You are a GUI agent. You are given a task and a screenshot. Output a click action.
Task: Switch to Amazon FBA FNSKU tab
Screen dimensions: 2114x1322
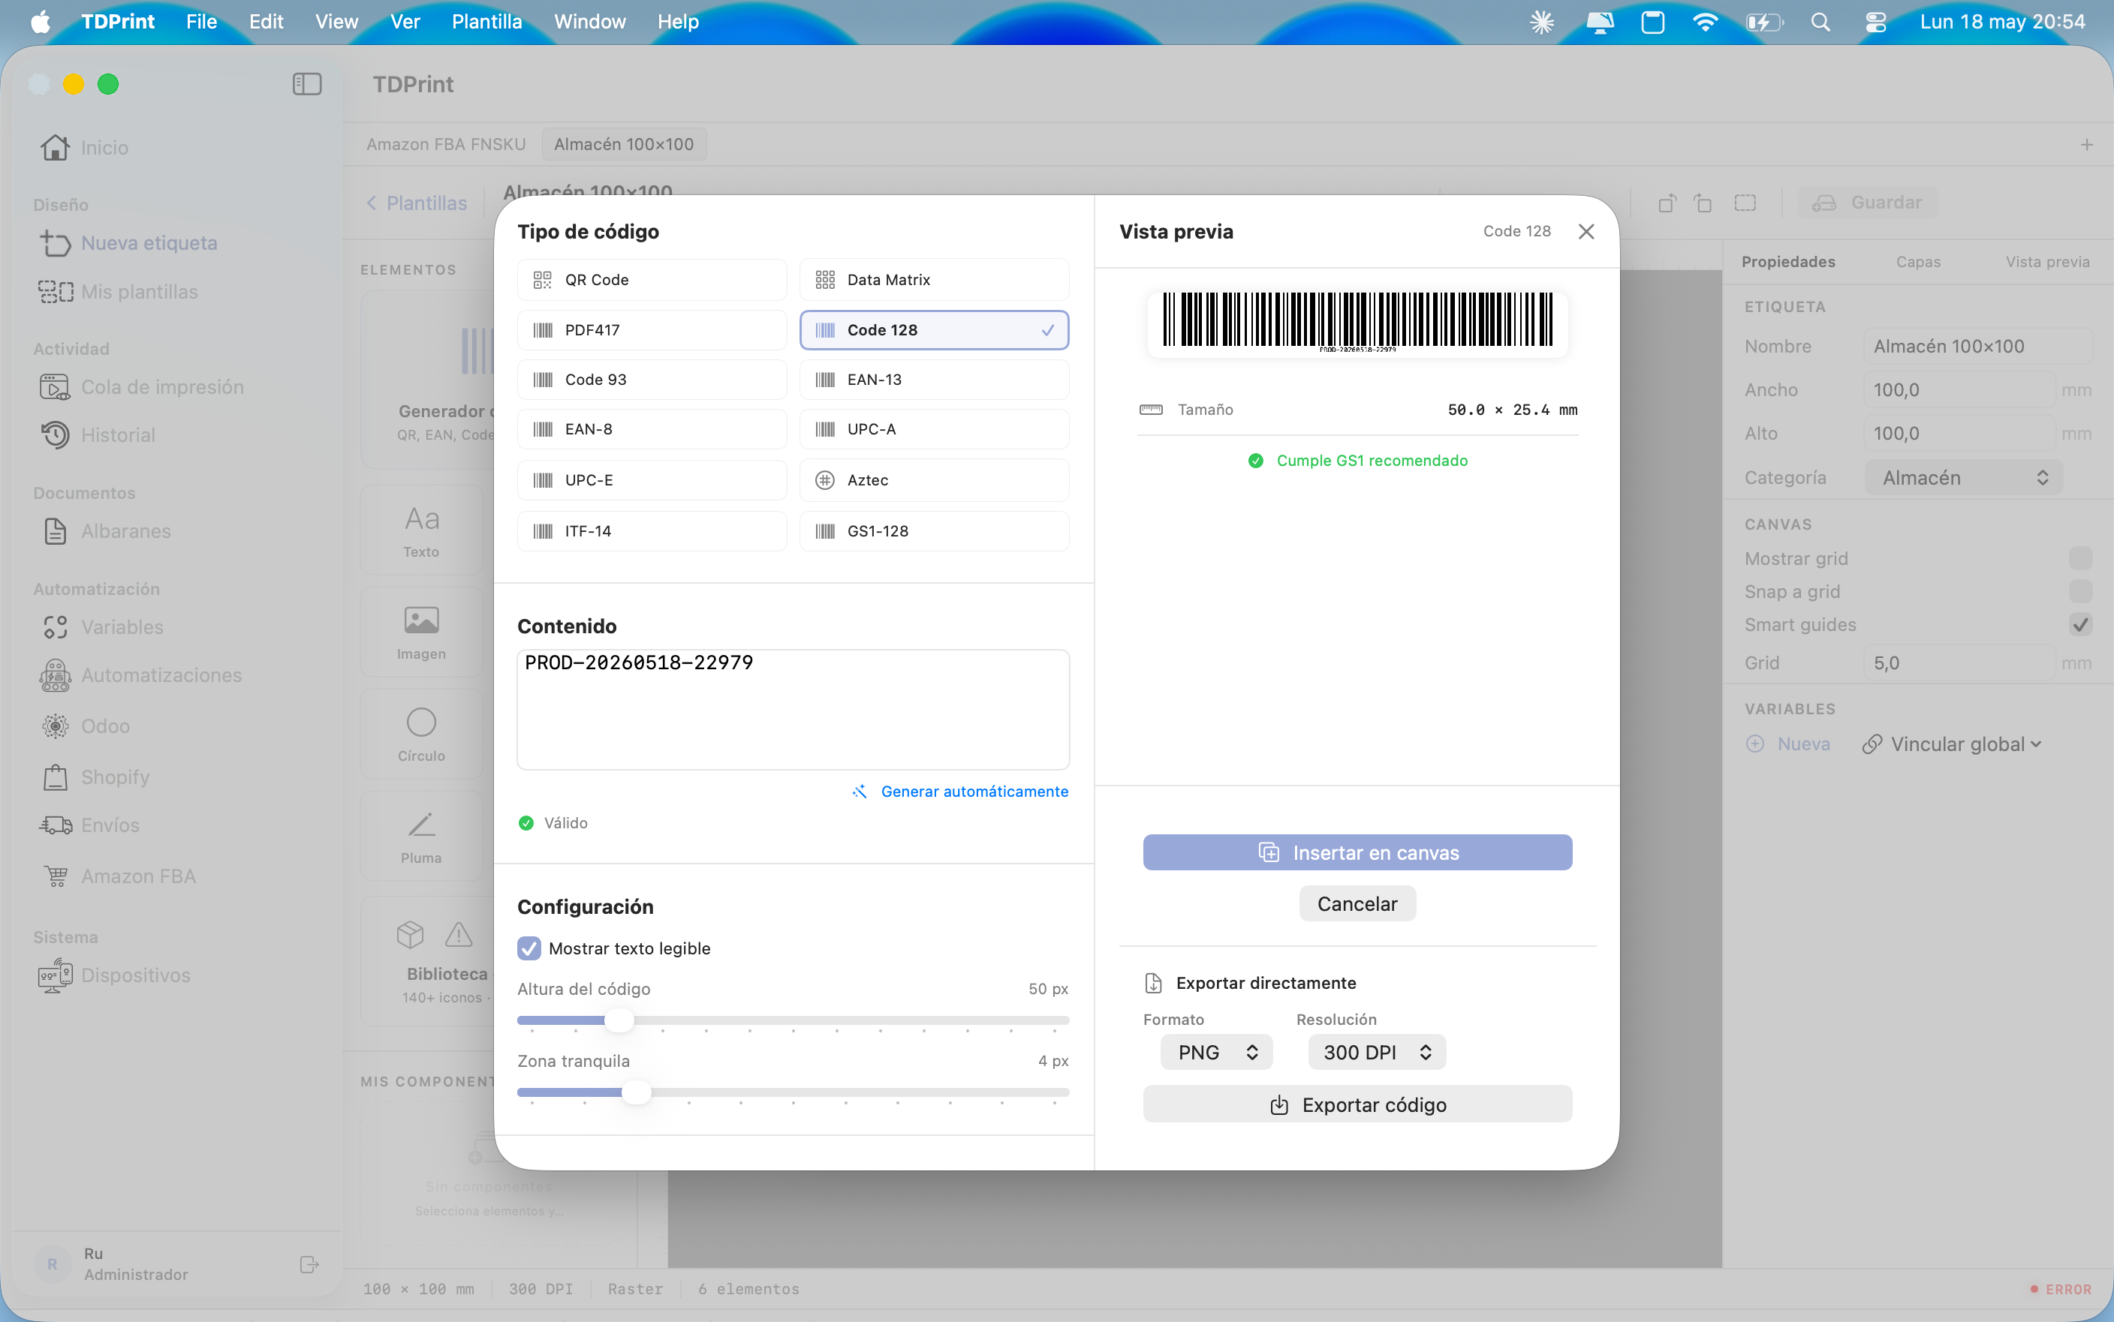446,144
